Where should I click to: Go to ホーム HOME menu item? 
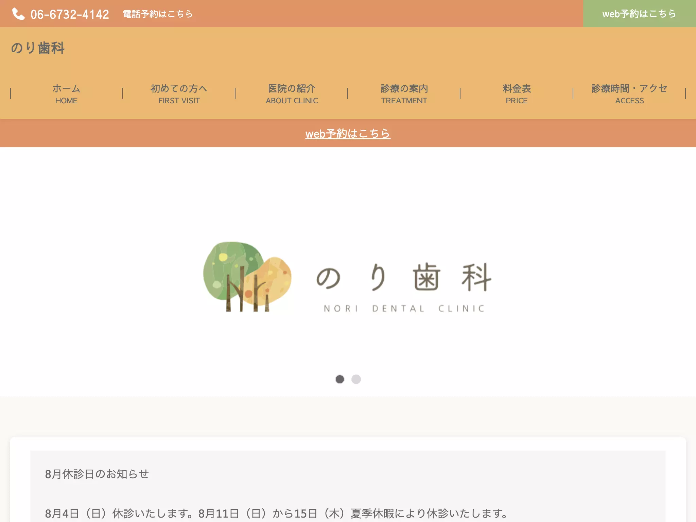point(66,93)
